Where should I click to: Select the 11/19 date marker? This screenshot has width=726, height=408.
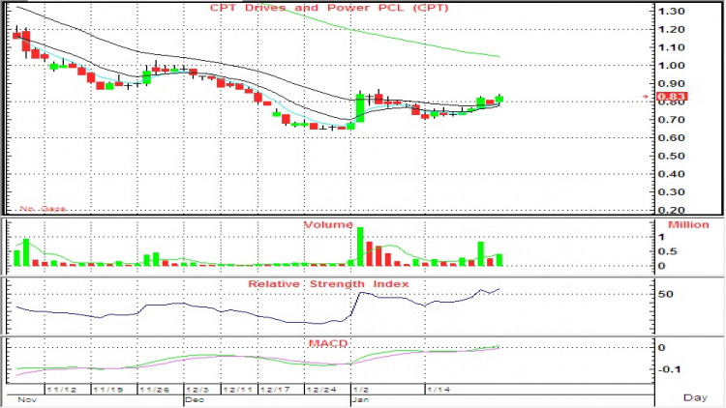[x=108, y=390]
